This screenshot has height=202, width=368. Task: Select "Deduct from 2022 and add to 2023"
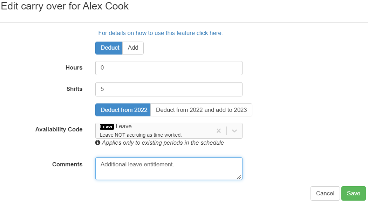coord(201,110)
